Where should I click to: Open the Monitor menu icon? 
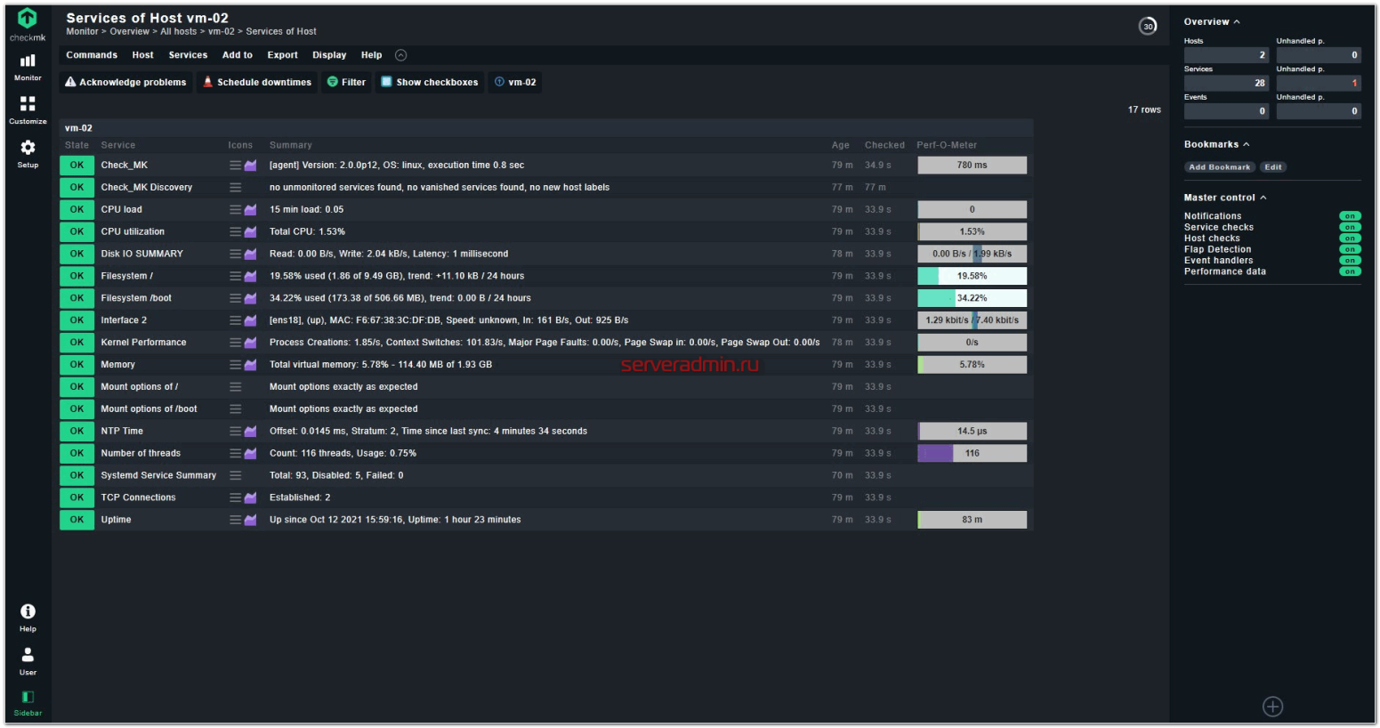pyautogui.click(x=28, y=61)
